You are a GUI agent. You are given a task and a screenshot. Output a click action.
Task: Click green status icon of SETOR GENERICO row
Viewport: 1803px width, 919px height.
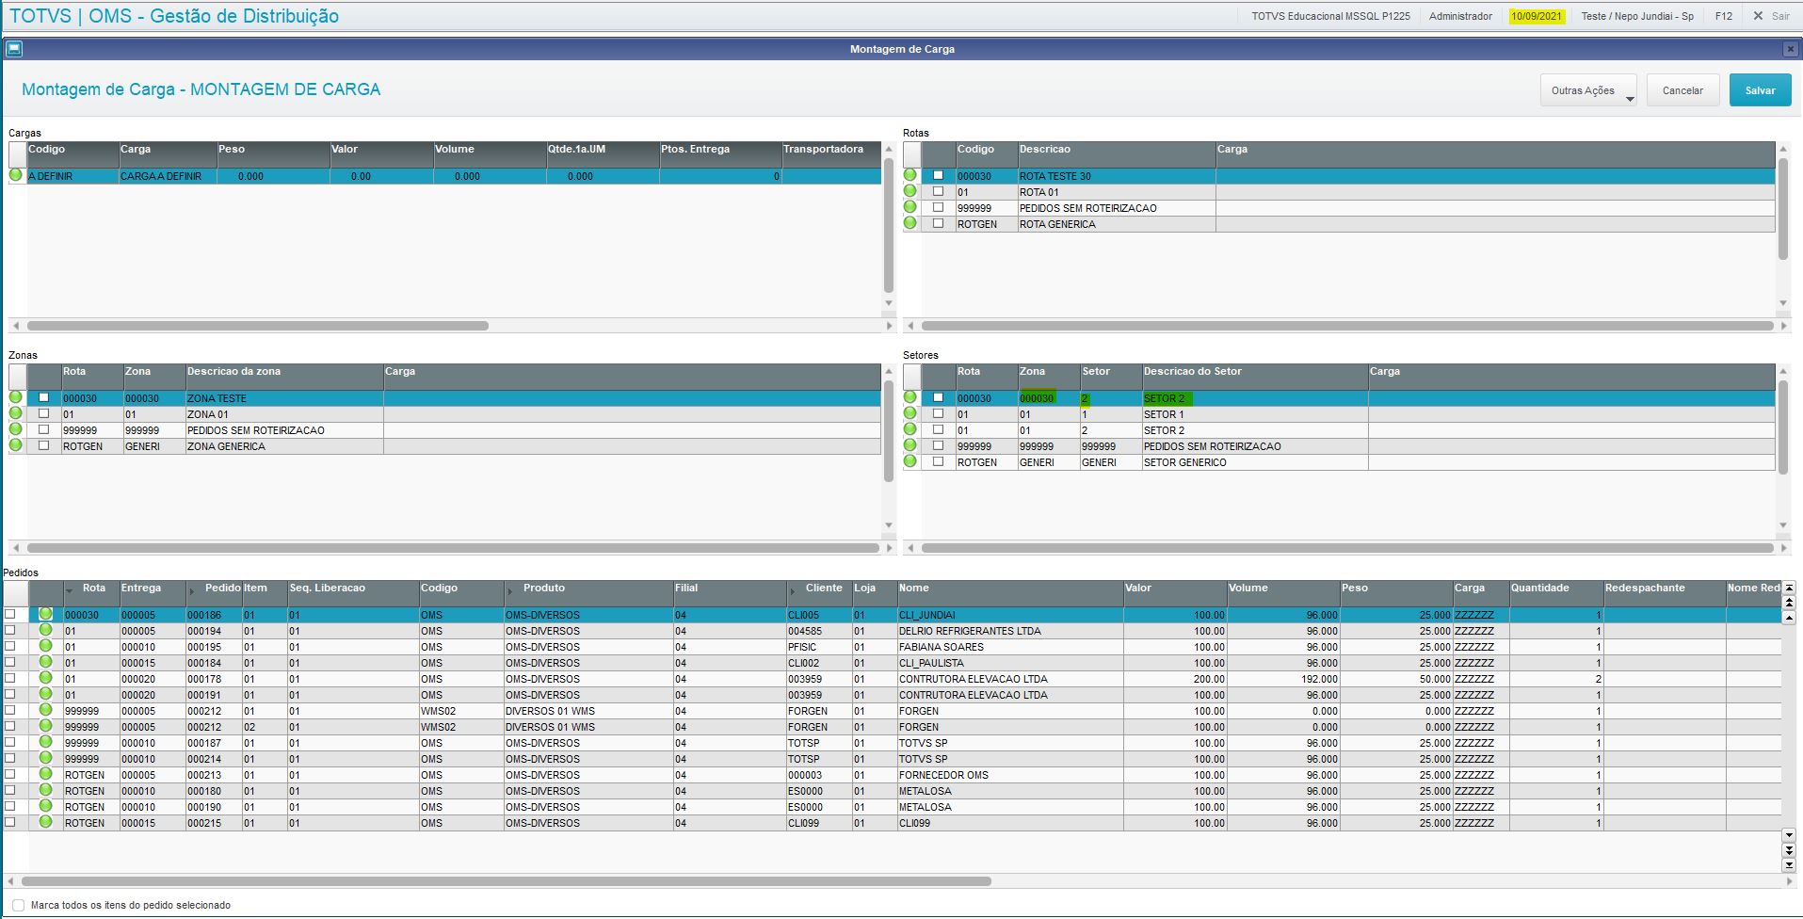[x=910, y=461]
